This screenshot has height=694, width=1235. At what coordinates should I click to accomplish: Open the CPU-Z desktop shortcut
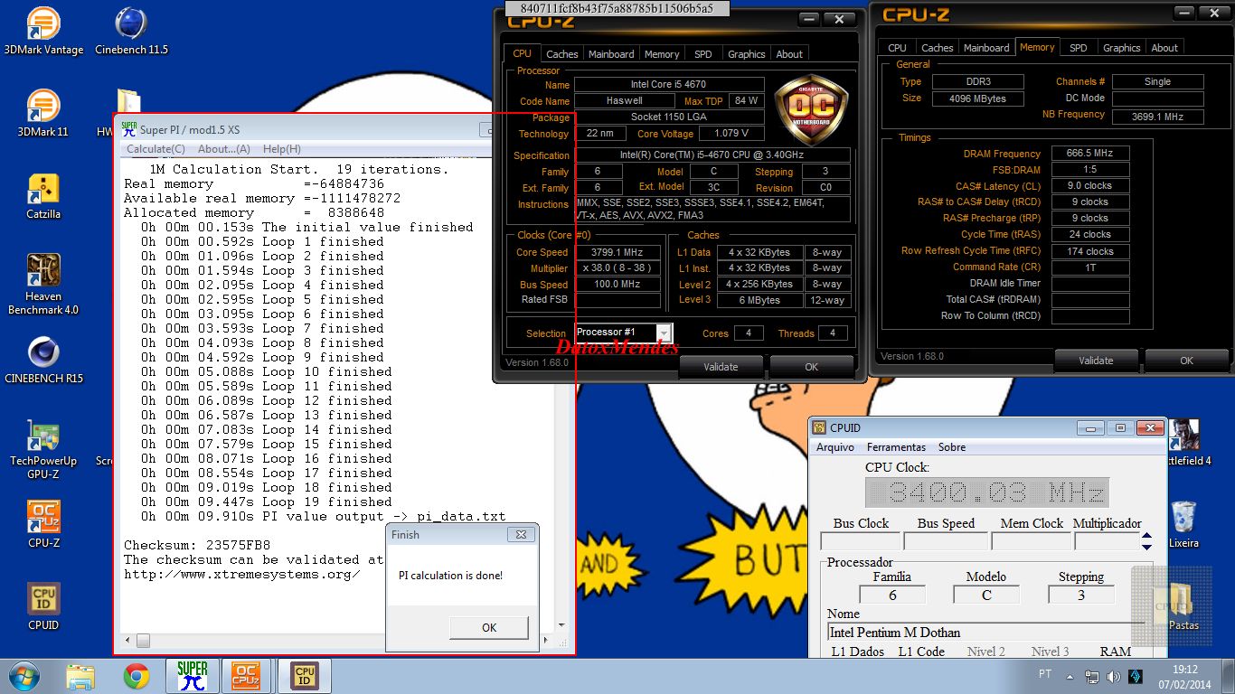(x=43, y=524)
